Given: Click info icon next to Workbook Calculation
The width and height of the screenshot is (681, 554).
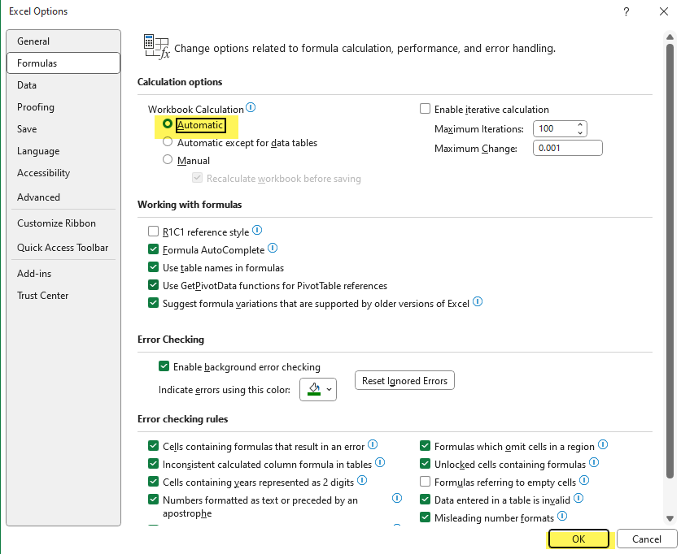Looking at the screenshot, I should [251, 108].
